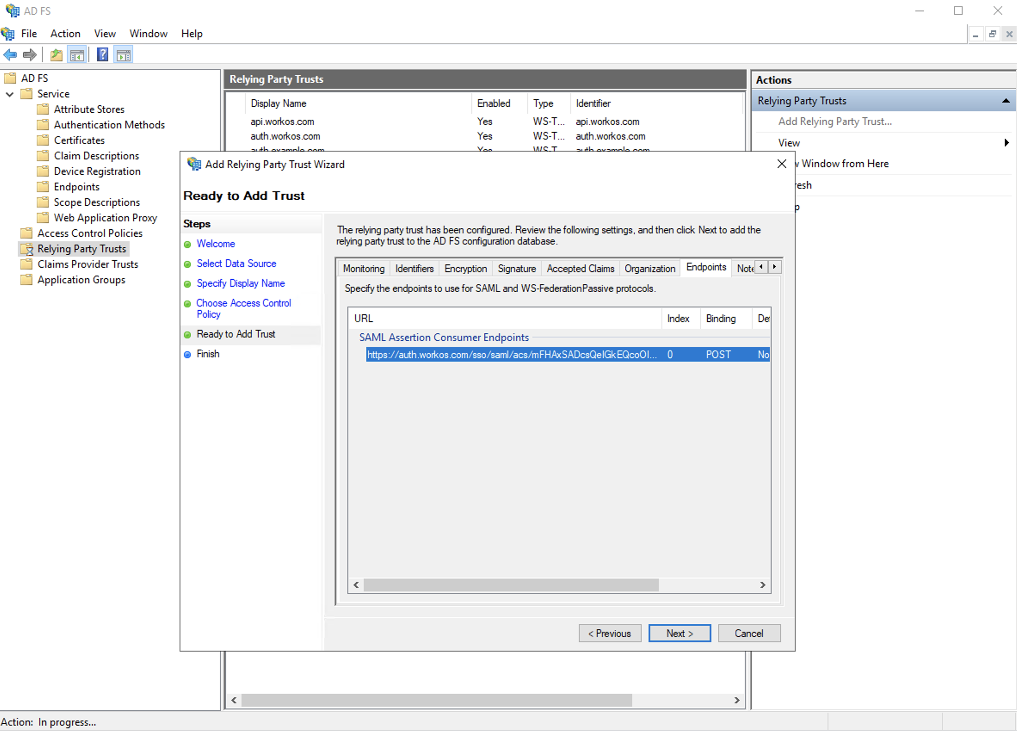Click the Web Application Proxy folder icon
Image resolution: width=1017 pixels, height=731 pixels.
[43, 217]
